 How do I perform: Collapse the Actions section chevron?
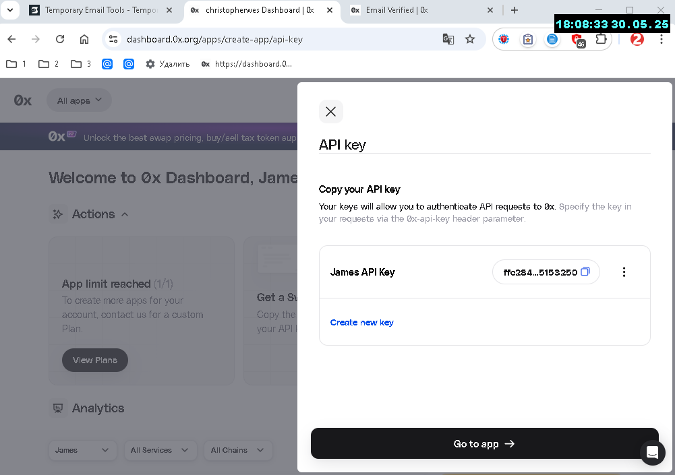click(125, 214)
